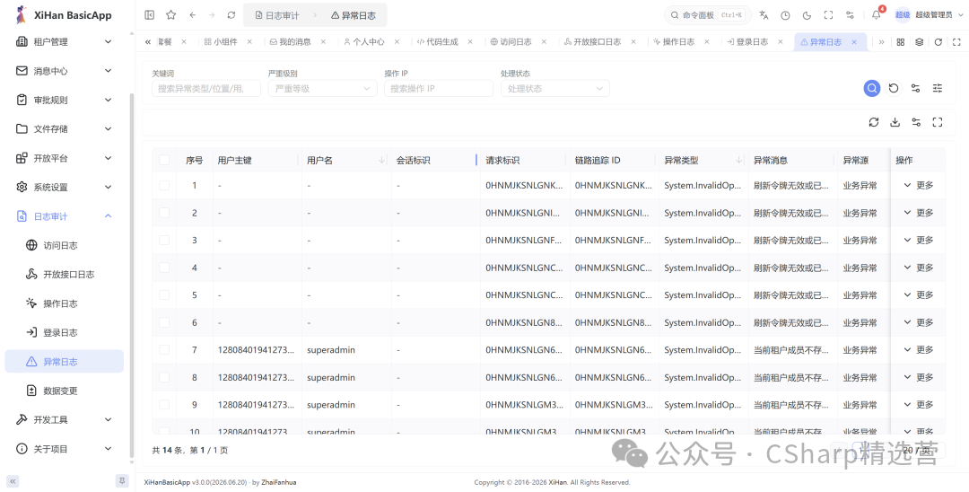
Task: Expand 开发工具 sidebar menu
Action: (x=65, y=419)
